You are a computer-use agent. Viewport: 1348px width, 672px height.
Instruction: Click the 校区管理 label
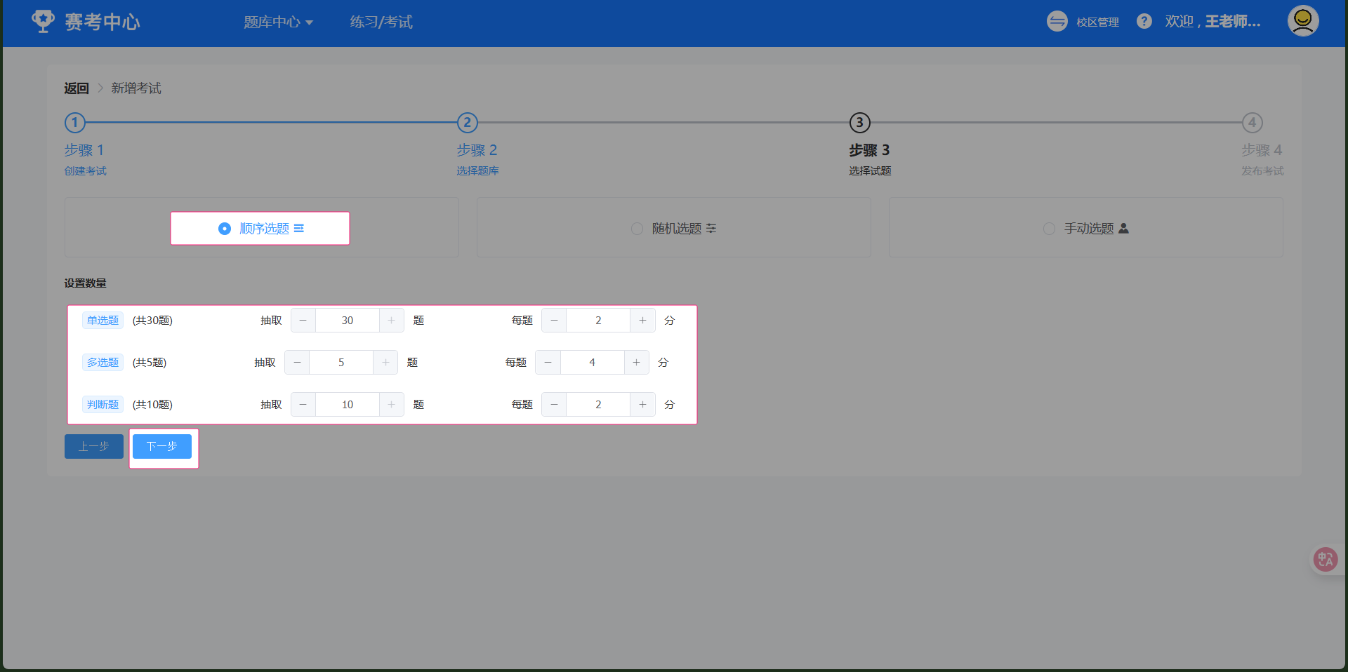pos(1097,22)
